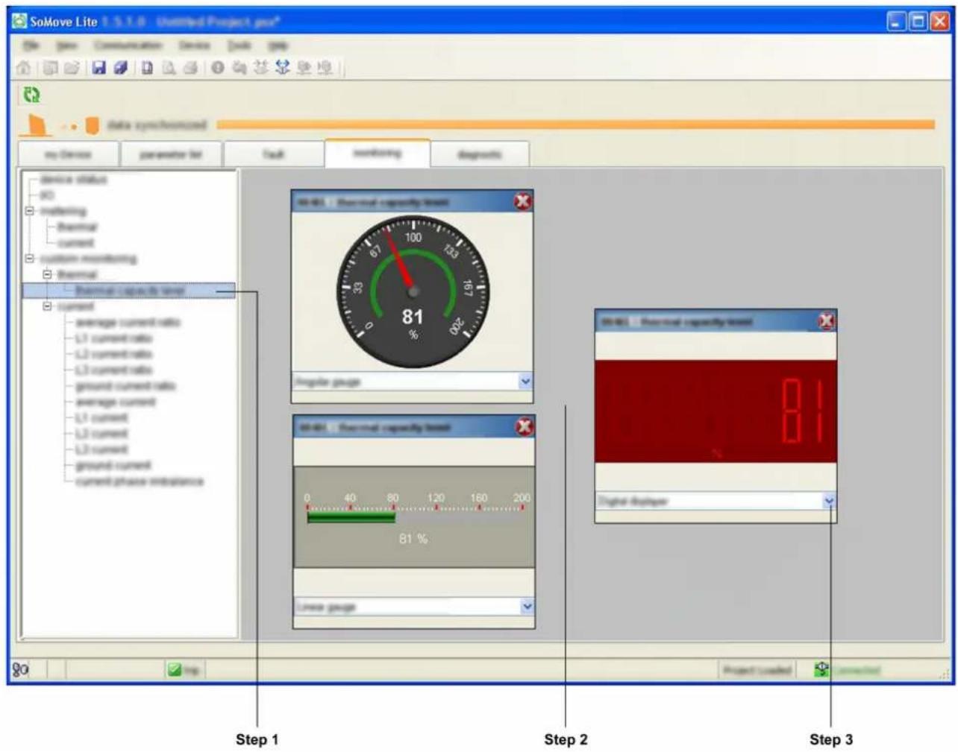Click the Home icon in the toolbar

[24, 68]
